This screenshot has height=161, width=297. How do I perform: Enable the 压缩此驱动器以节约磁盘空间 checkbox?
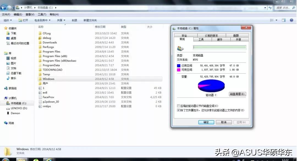178,106
